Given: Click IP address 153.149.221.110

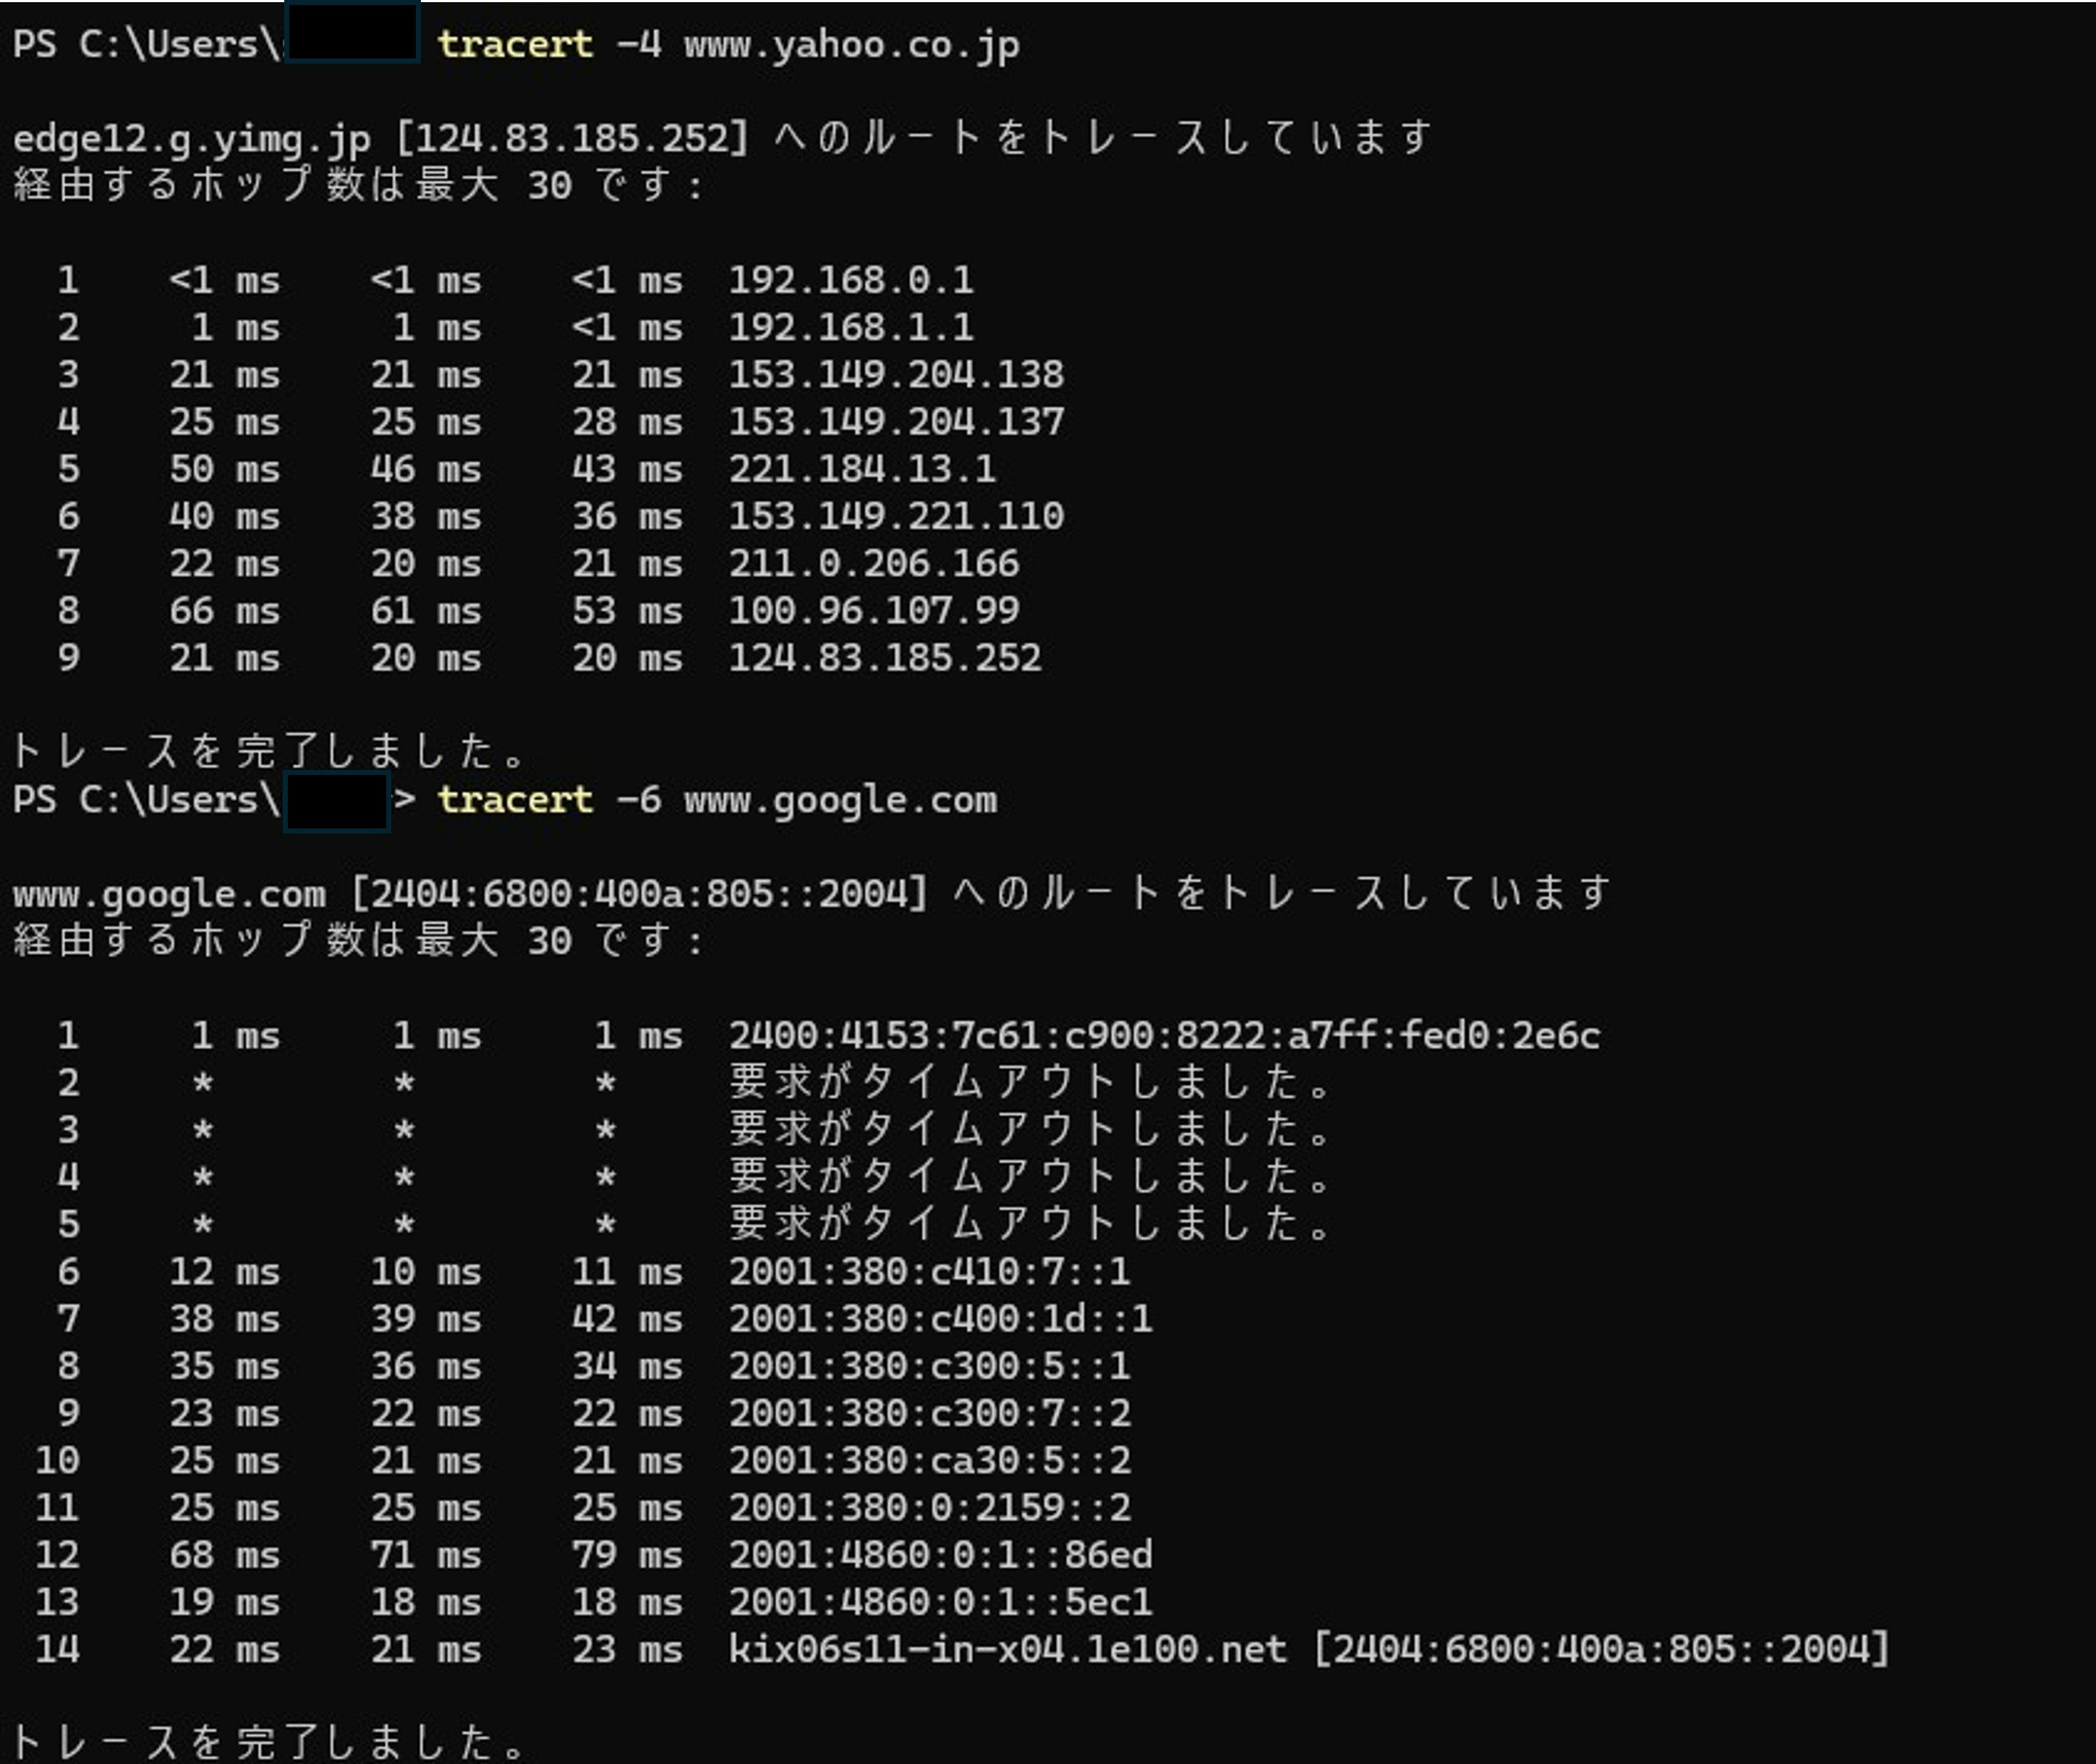Looking at the screenshot, I should [x=895, y=516].
